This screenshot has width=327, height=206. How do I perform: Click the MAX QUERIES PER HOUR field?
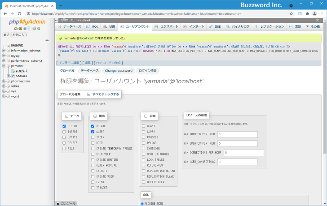point(237,134)
